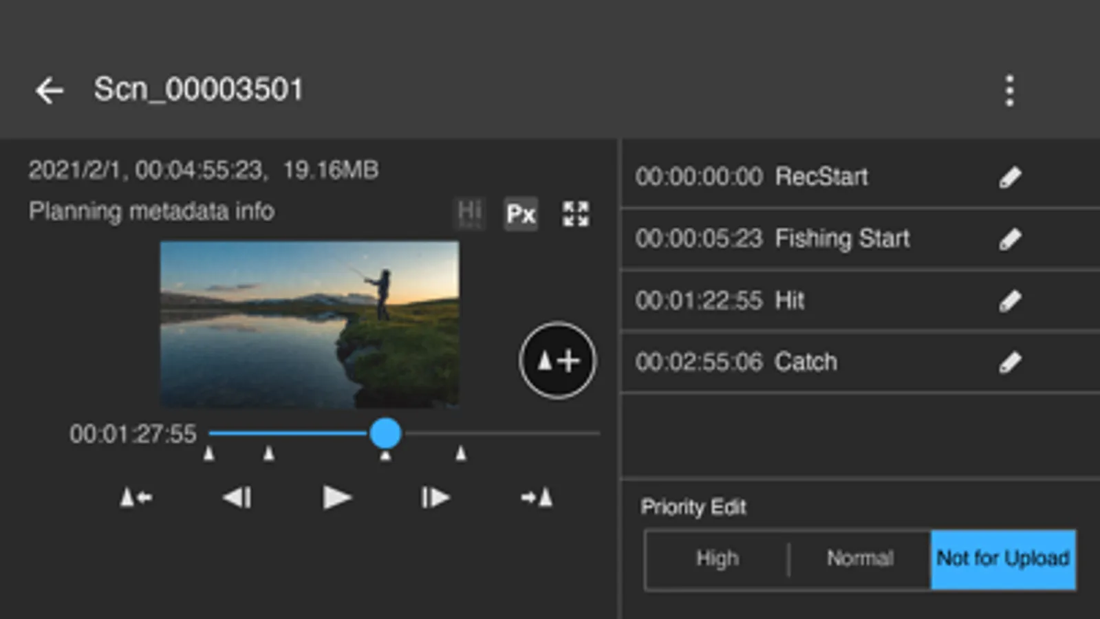This screenshot has width=1100, height=619.
Task: Jump to next essence mark
Action: 537,497
